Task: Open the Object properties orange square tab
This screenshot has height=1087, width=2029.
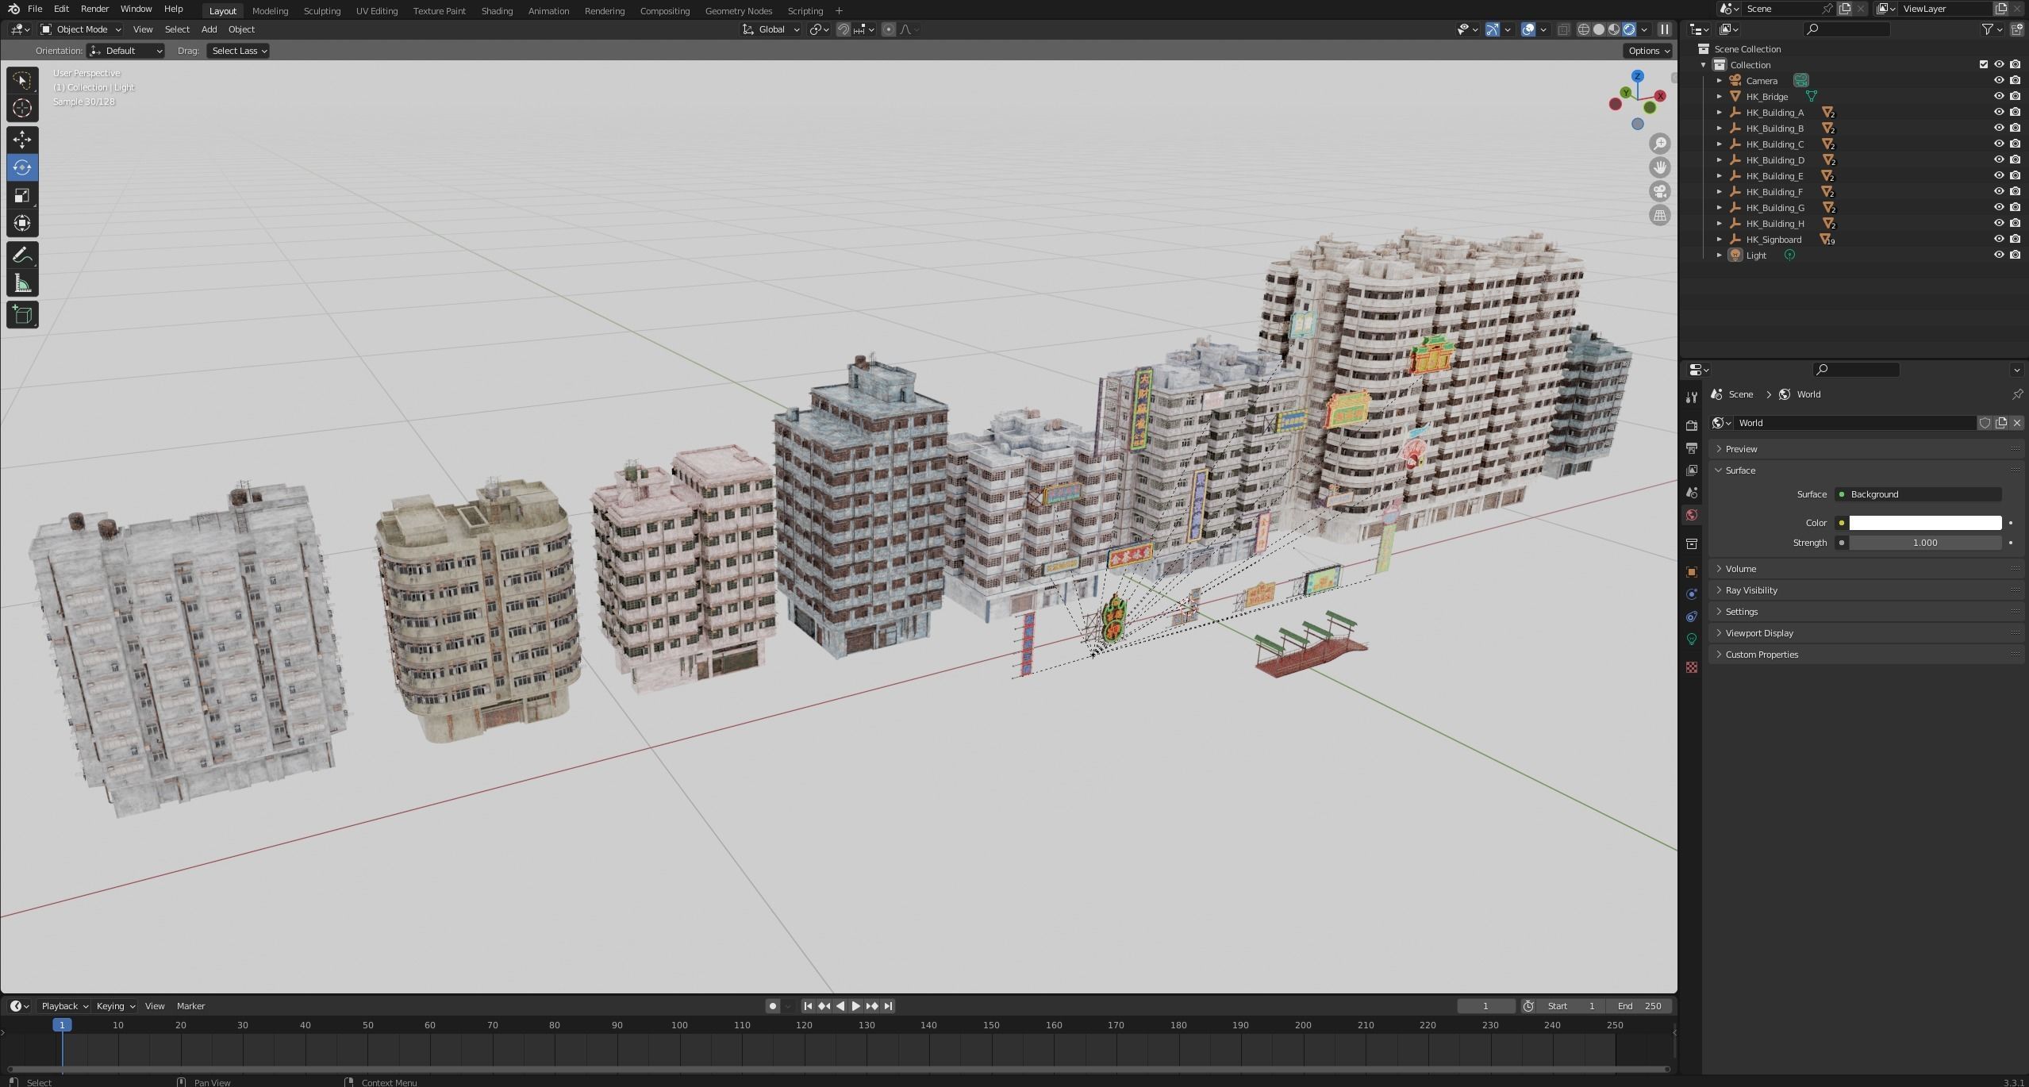Action: click(x=1691, y=572)
